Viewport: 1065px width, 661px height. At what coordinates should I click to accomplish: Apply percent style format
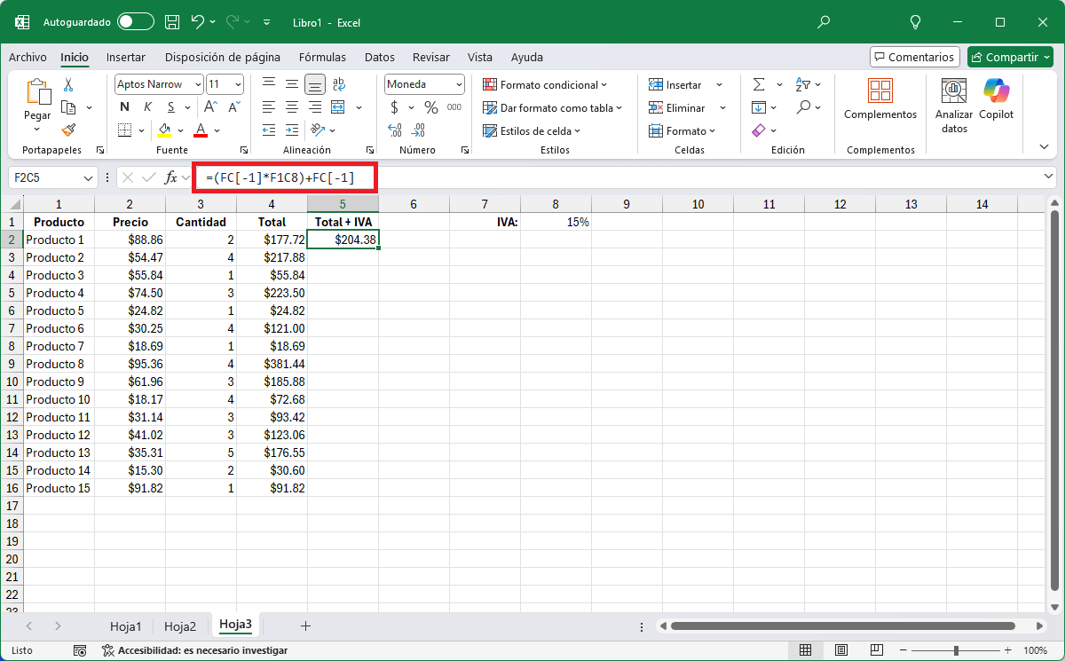click(x=431, y=107)
